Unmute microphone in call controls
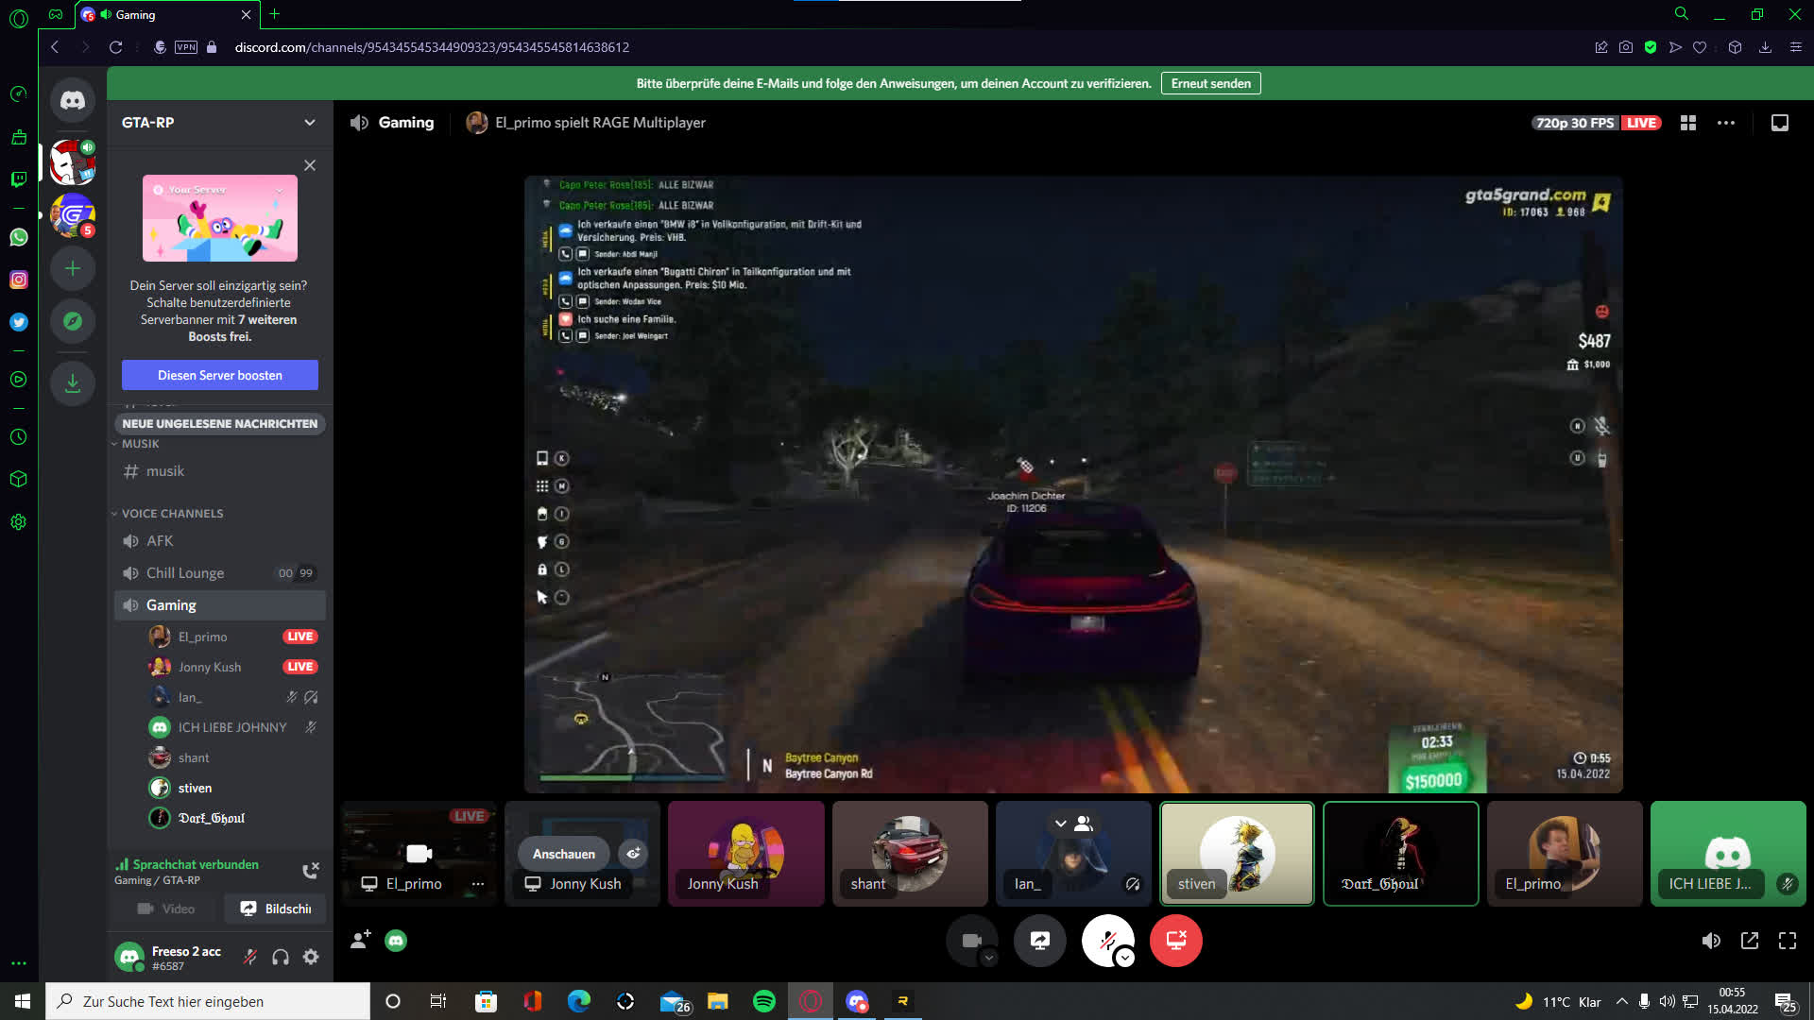 point(1106,938)
